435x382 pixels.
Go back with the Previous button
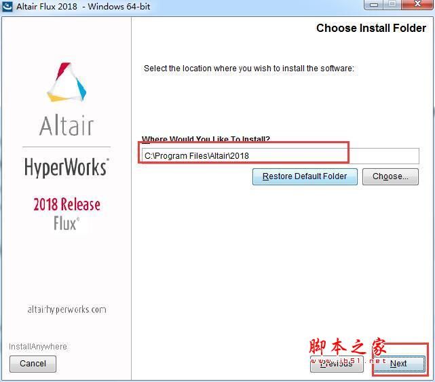(x=337, y=364)
